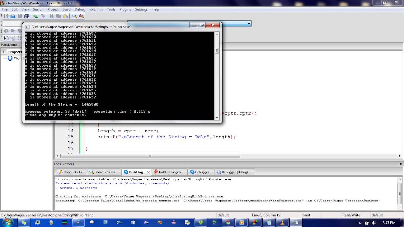Click the Windows Start button
404x227 pixels.
click(7, 223)
